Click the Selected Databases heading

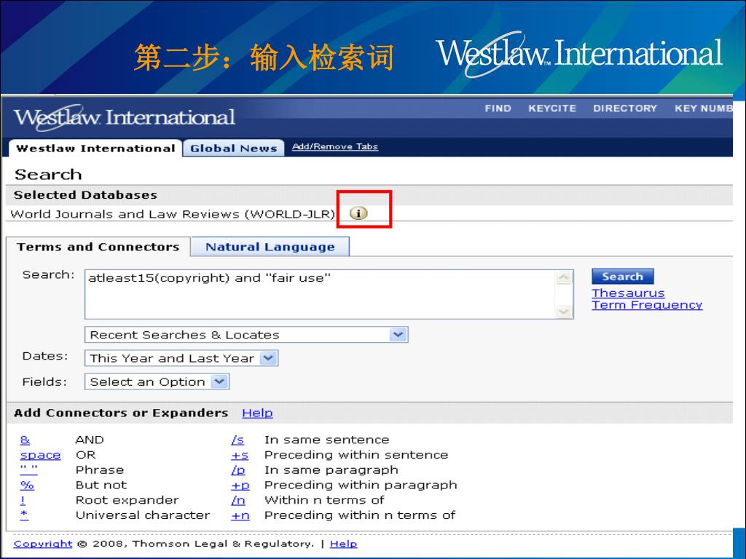(85, 195)
